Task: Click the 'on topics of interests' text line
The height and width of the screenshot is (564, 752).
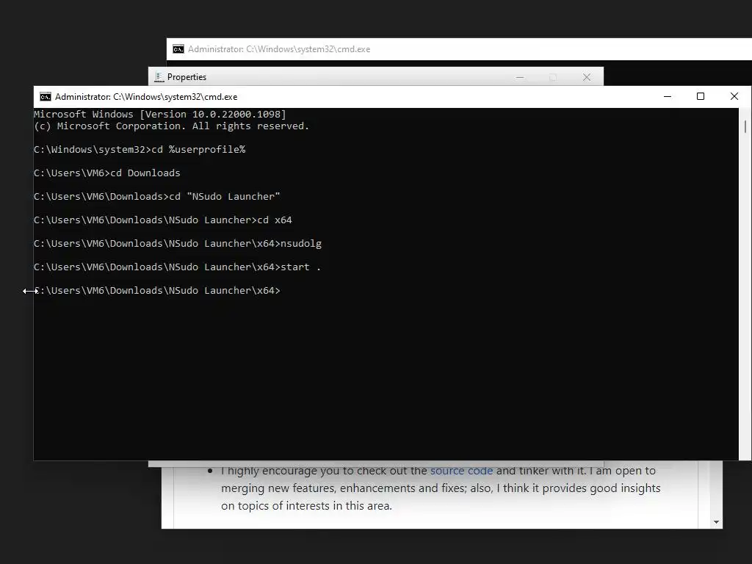Action: click(306, 506)
